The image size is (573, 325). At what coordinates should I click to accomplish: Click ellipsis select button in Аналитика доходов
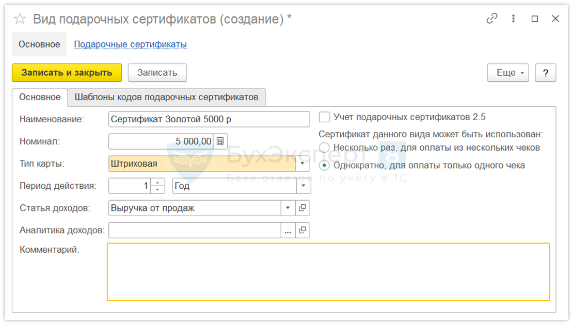point(288,230)
